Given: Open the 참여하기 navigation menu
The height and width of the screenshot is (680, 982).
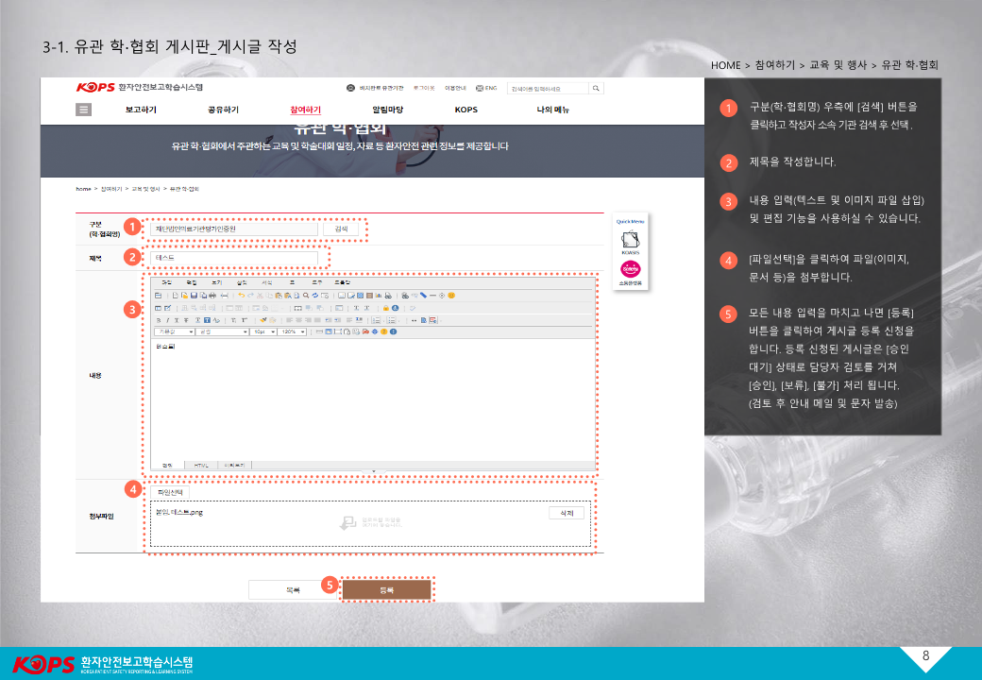Looking at the screenshot, I should point(305,110).
